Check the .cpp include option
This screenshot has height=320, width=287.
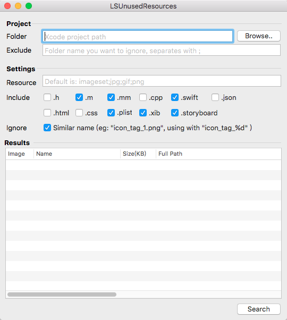(143, 97)
